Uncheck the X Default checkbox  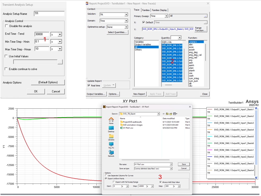click(143, 22)
